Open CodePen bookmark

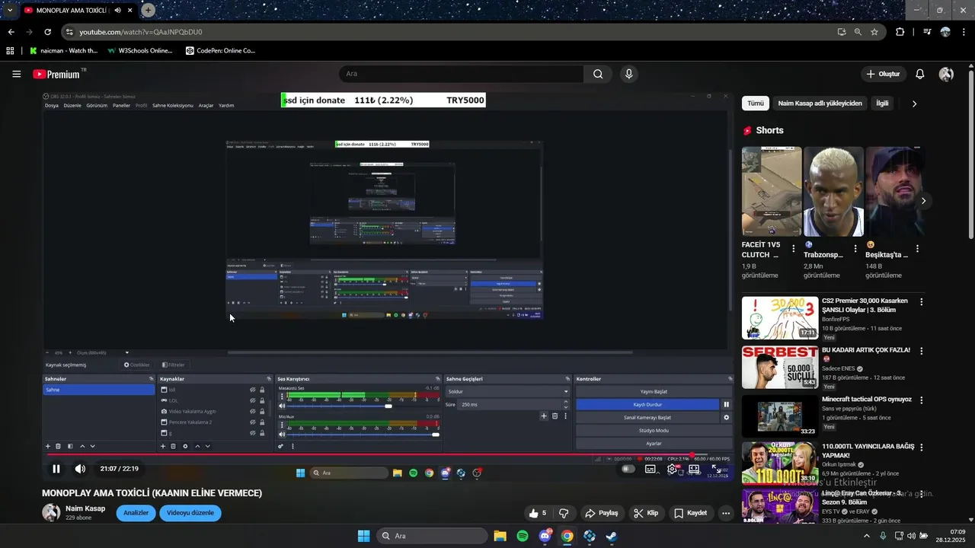click(220, 51)
